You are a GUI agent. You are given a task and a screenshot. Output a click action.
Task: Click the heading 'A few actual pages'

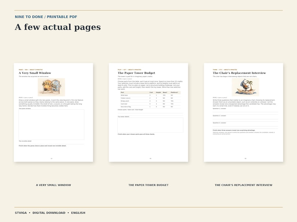coord(58,27)
